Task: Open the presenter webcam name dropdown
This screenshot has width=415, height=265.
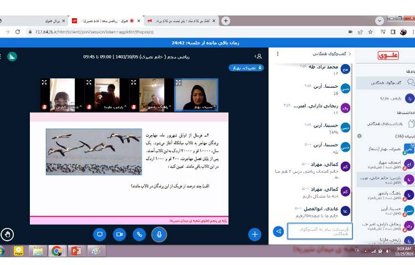Action: click(205, 107)
